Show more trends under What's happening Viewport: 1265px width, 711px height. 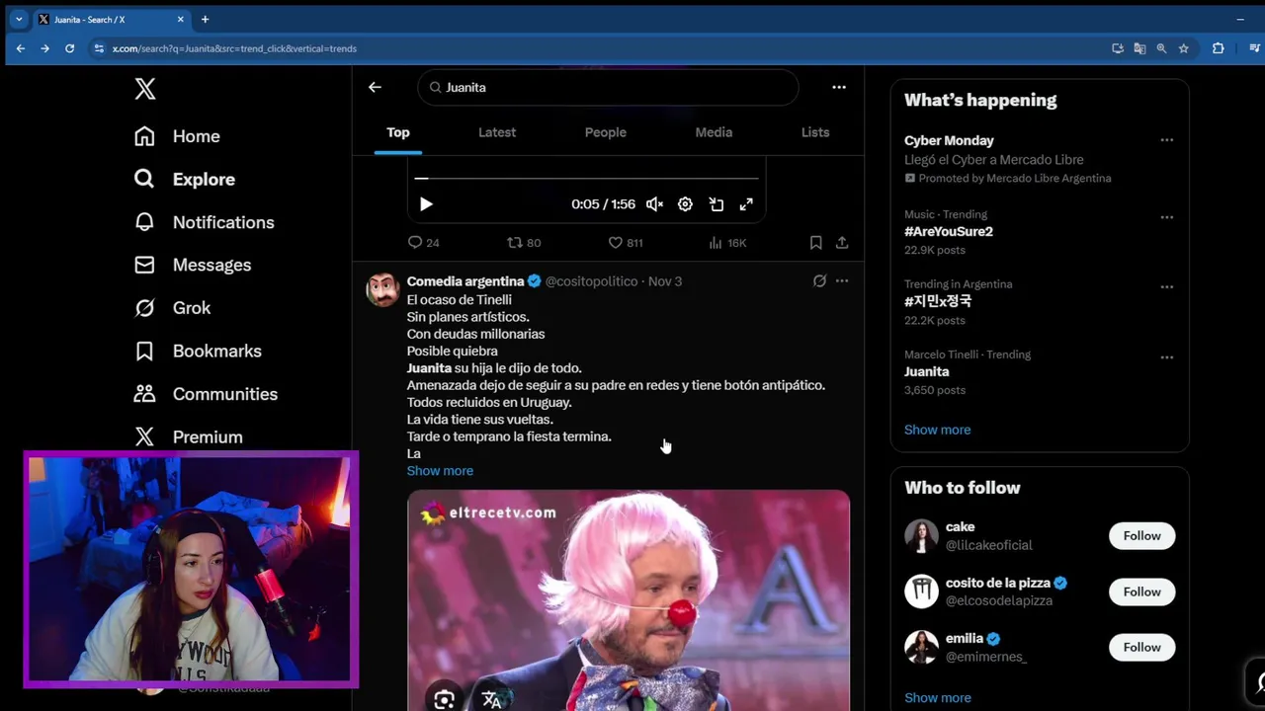(x=937, y=430)
